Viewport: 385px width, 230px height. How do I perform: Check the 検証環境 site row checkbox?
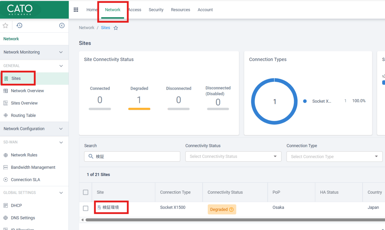point(86,208)
